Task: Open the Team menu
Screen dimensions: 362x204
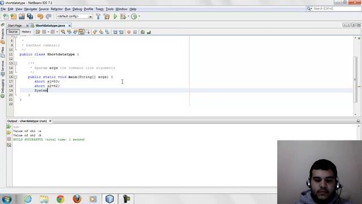Action: 100,9
